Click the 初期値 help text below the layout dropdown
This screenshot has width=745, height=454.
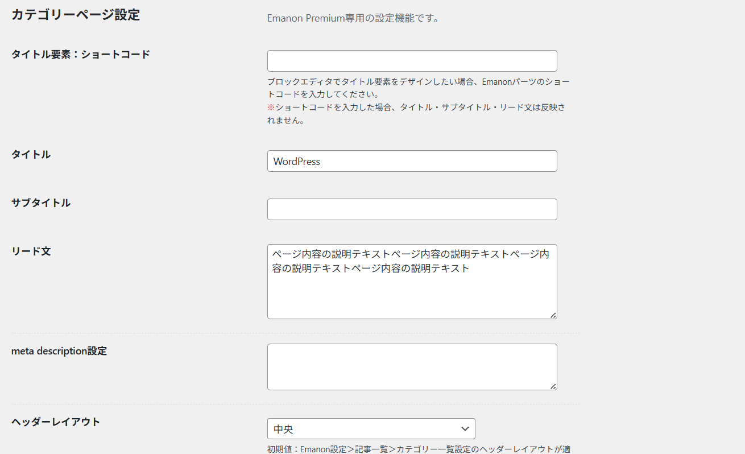(418, 449)
